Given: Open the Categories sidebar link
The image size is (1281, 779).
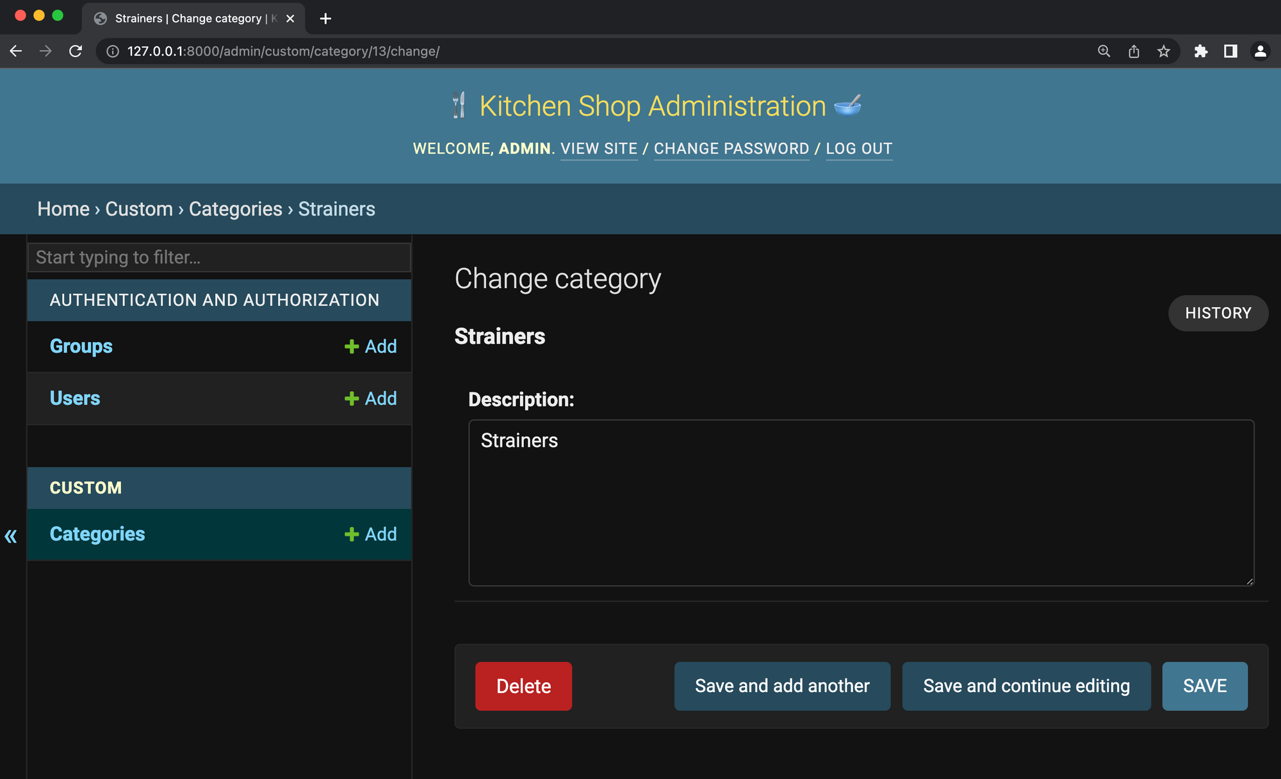Looking at the screenshot, I should pyautogui.click(x=97, y=534).
